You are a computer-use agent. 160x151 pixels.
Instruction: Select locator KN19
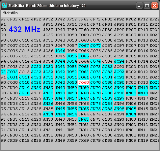pyautogui.click(x=143, y=88)
